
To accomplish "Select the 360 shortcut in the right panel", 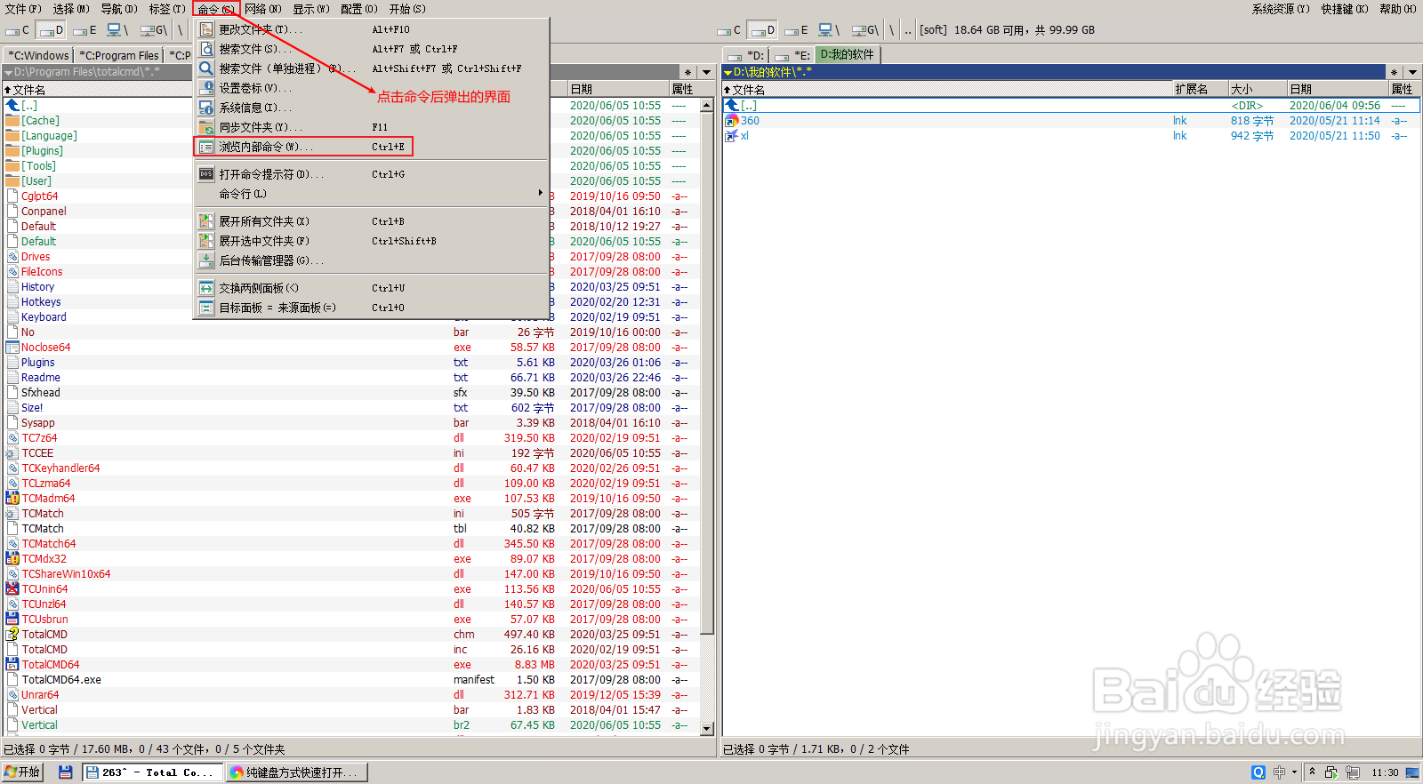I will click(x=750, y=121).
